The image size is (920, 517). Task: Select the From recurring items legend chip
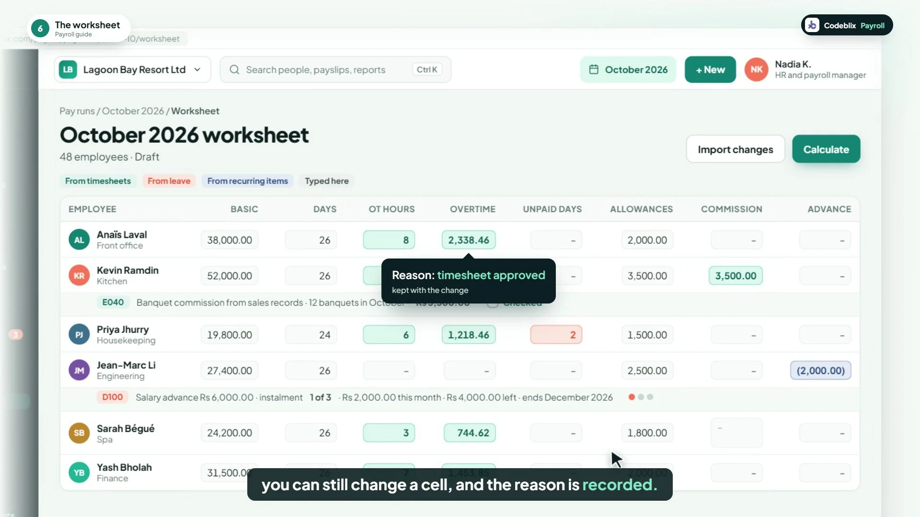tap(247, 181)
